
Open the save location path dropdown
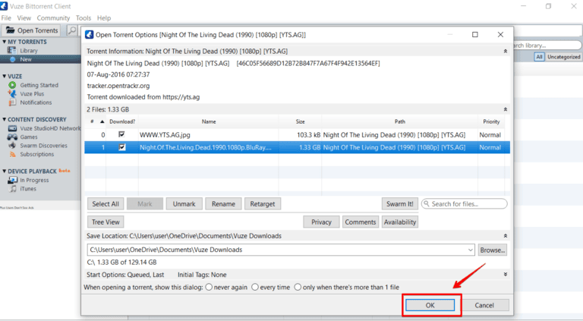coord(470,250)
